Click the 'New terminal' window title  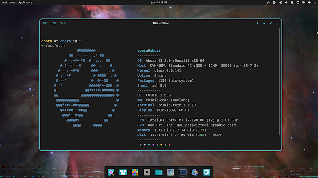point(160,23)
